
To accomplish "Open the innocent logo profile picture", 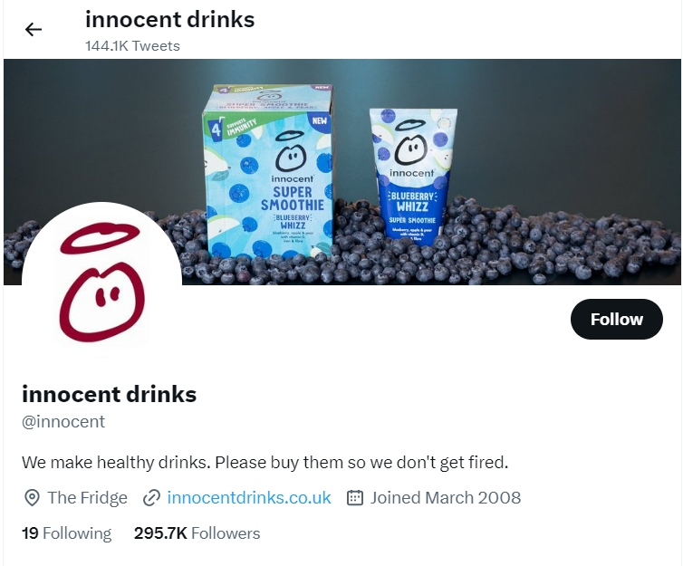I will 101,282.
